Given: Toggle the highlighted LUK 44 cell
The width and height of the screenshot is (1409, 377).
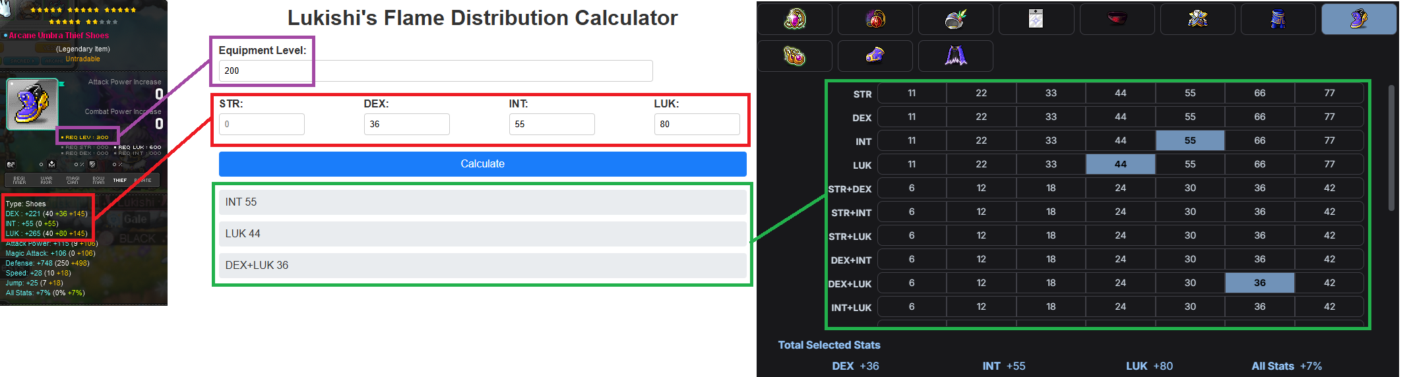Looking at the screenshot, I should 1120,164.
